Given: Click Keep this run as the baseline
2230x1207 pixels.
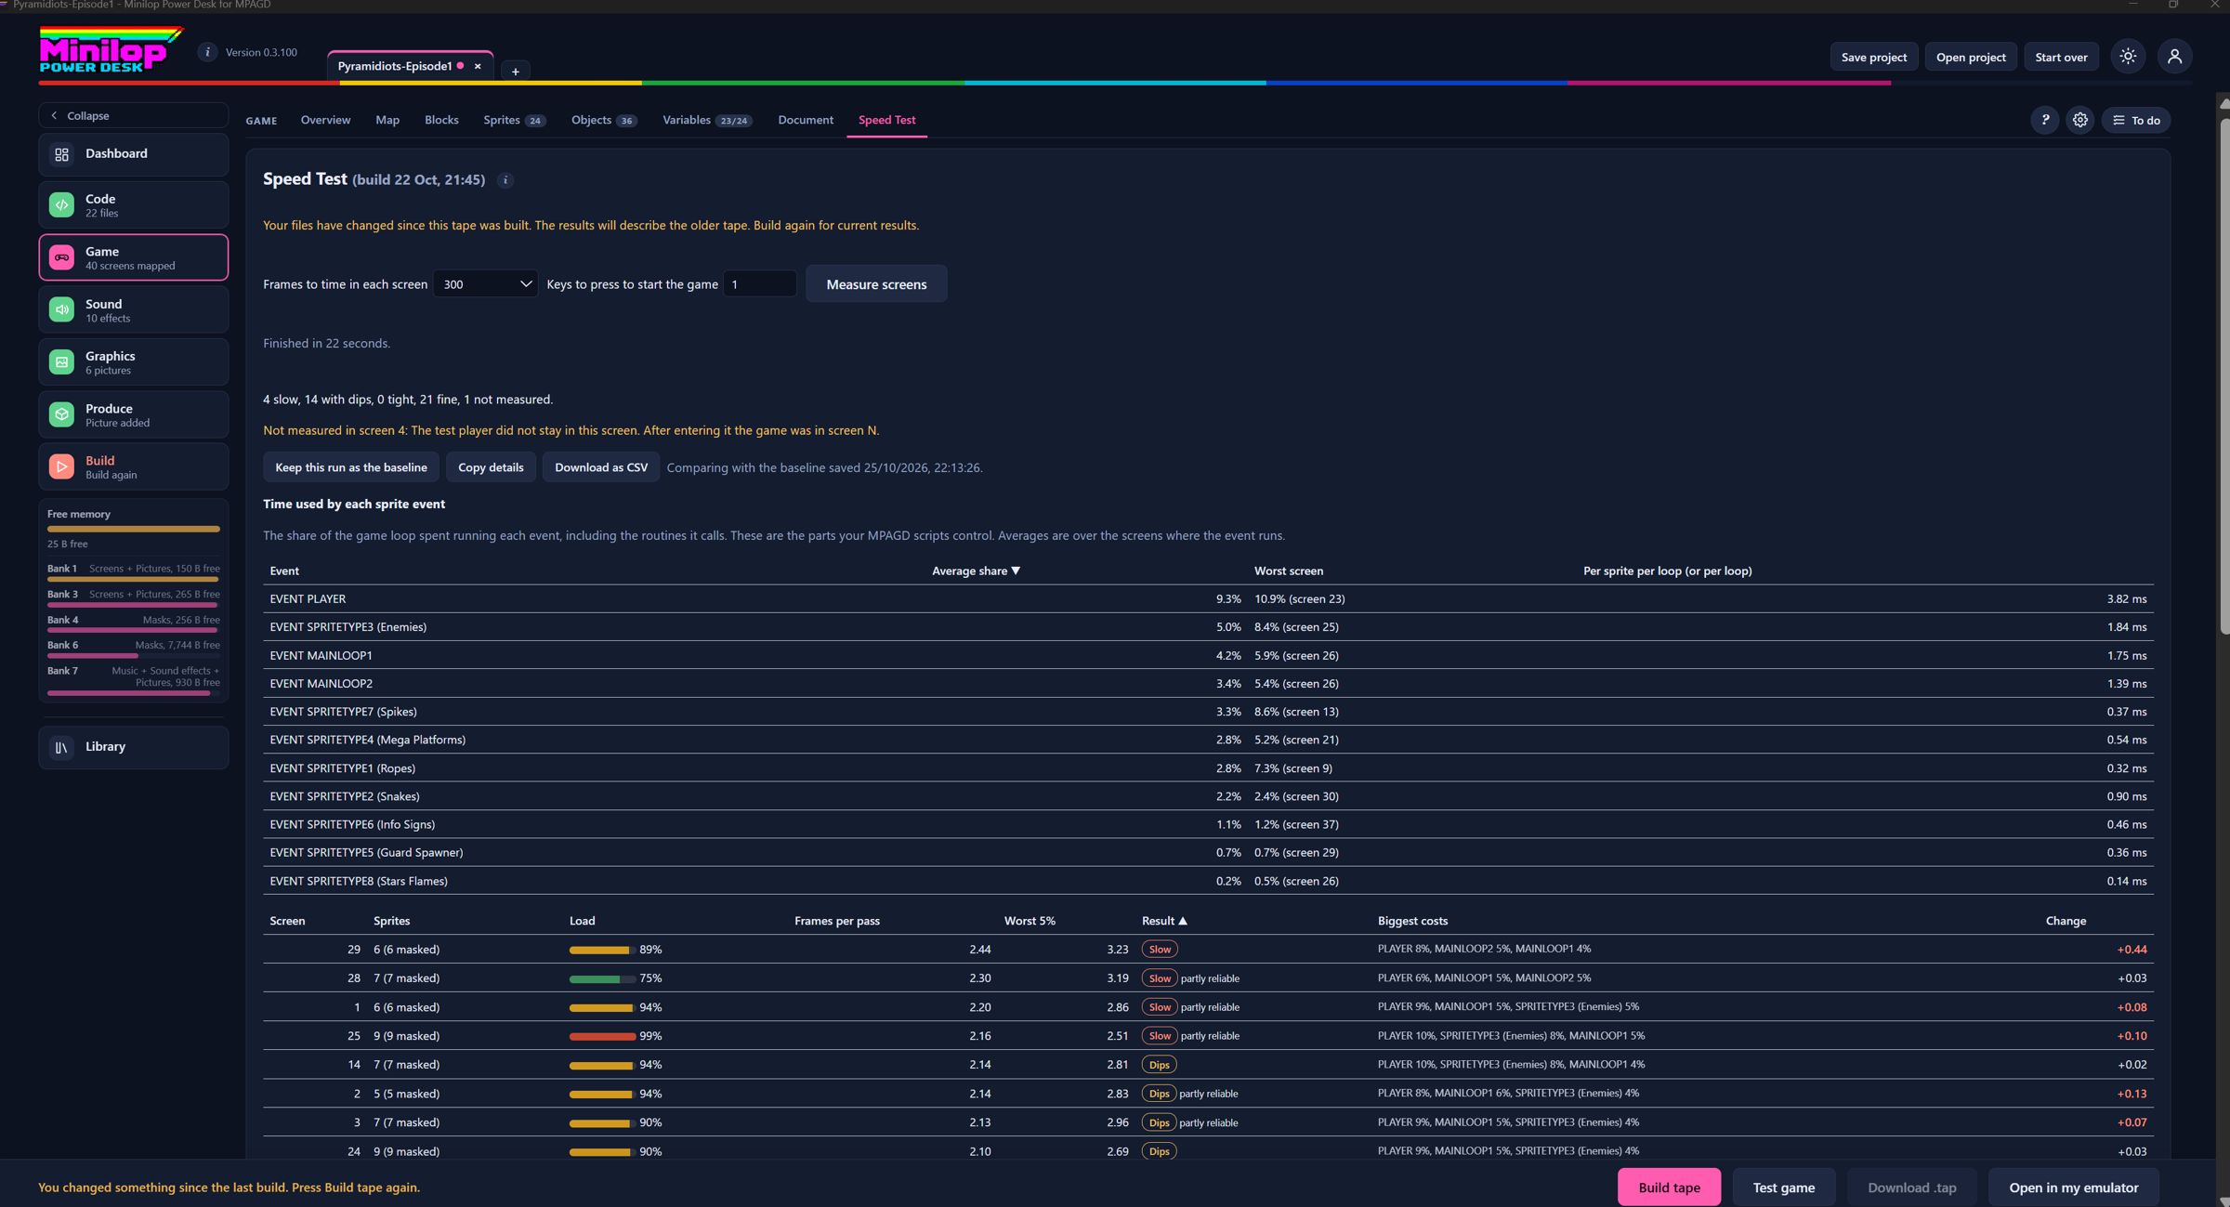Looking at the screenshot, I should click(x=351, y=467).
